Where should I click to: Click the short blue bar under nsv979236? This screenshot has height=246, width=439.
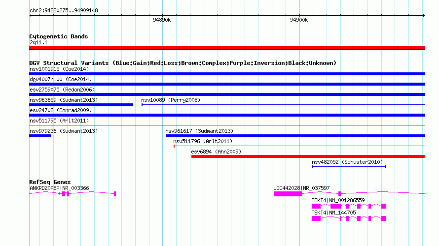[x=40, y=136]
